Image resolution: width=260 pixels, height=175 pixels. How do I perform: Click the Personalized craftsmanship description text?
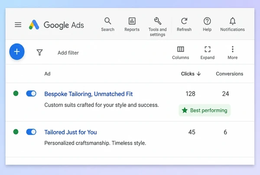(x=95, y=143)
